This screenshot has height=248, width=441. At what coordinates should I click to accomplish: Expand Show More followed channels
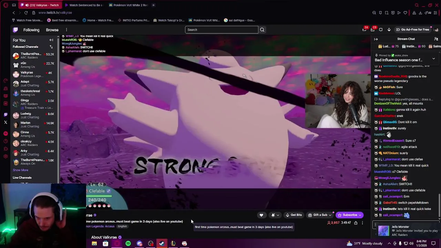20,170
